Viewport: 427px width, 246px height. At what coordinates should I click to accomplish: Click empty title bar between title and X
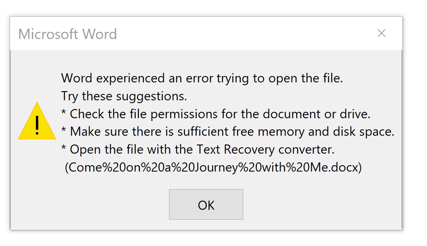click(x=245, y=33)
